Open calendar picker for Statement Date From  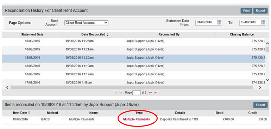pos(219,22)
